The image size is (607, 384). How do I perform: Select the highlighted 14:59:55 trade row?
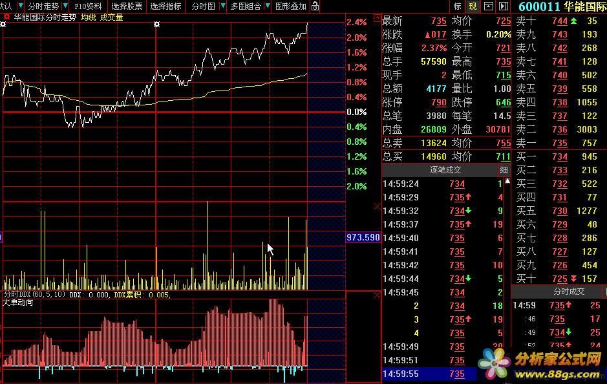(x=429, y=374)
